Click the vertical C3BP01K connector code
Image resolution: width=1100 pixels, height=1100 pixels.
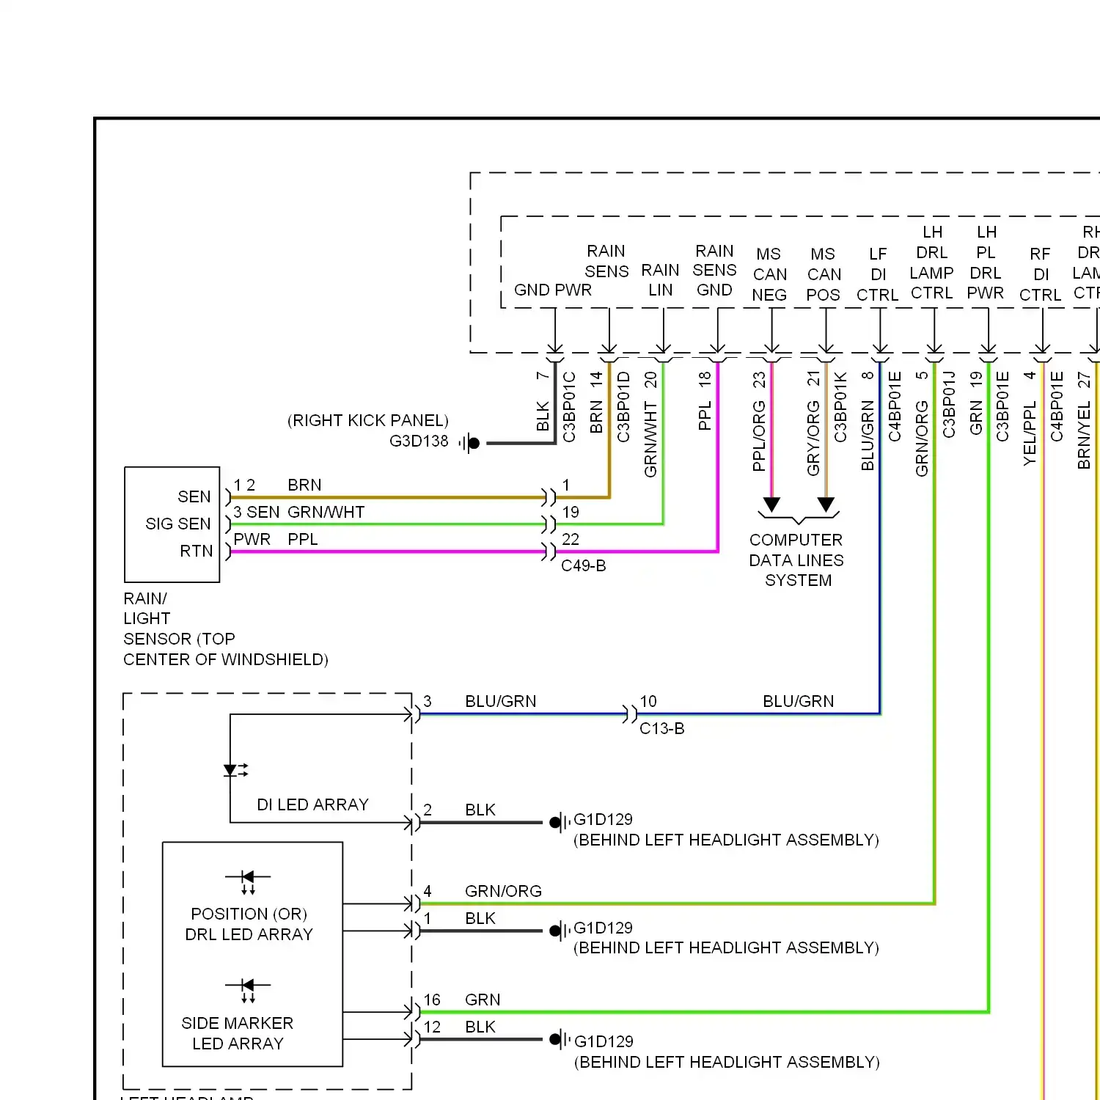tap(840, 407)
